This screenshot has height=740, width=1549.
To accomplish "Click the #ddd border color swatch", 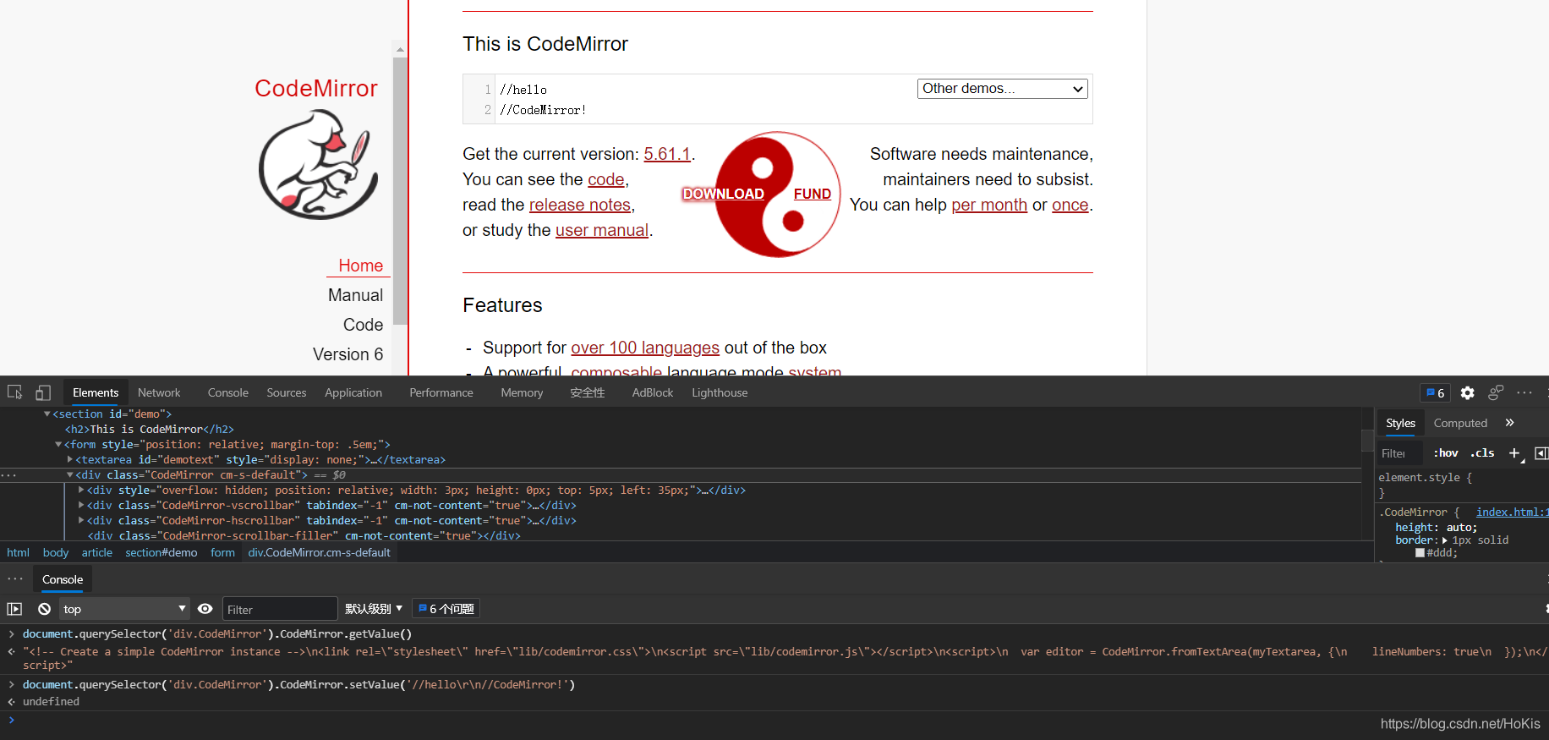I will (x=1420, y=553).
